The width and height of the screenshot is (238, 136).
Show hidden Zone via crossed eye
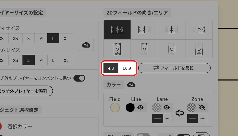click(202, 107)
